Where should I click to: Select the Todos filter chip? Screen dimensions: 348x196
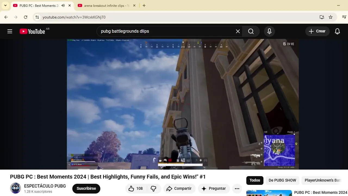point(255,180)
